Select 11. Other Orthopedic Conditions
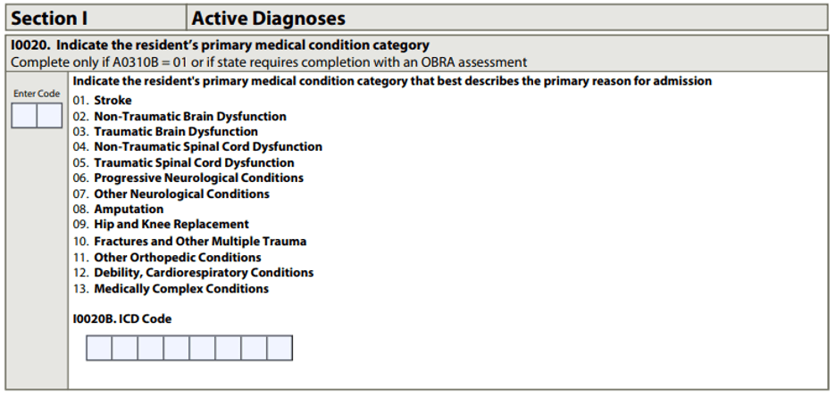The height and width of the screenshot is (396, 836). [x=167, y=258]
